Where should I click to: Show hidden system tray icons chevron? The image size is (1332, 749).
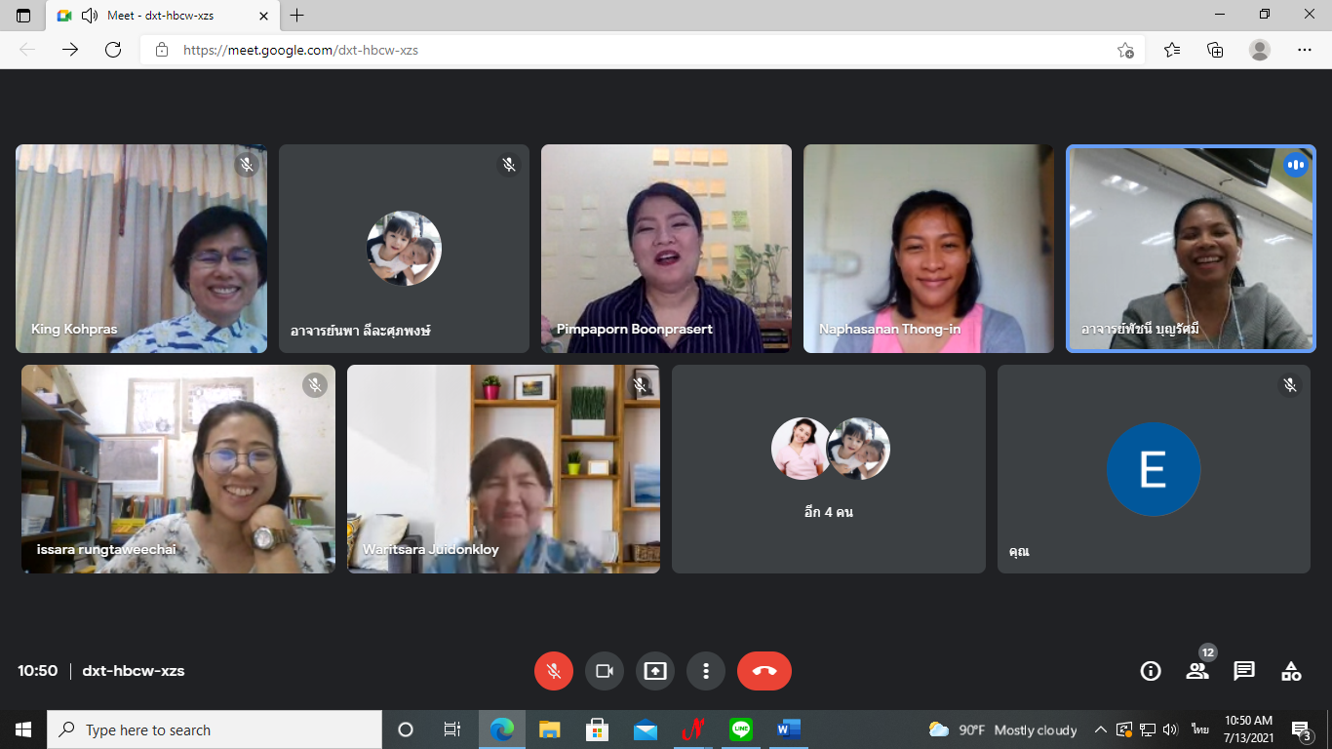point(1101,729)
